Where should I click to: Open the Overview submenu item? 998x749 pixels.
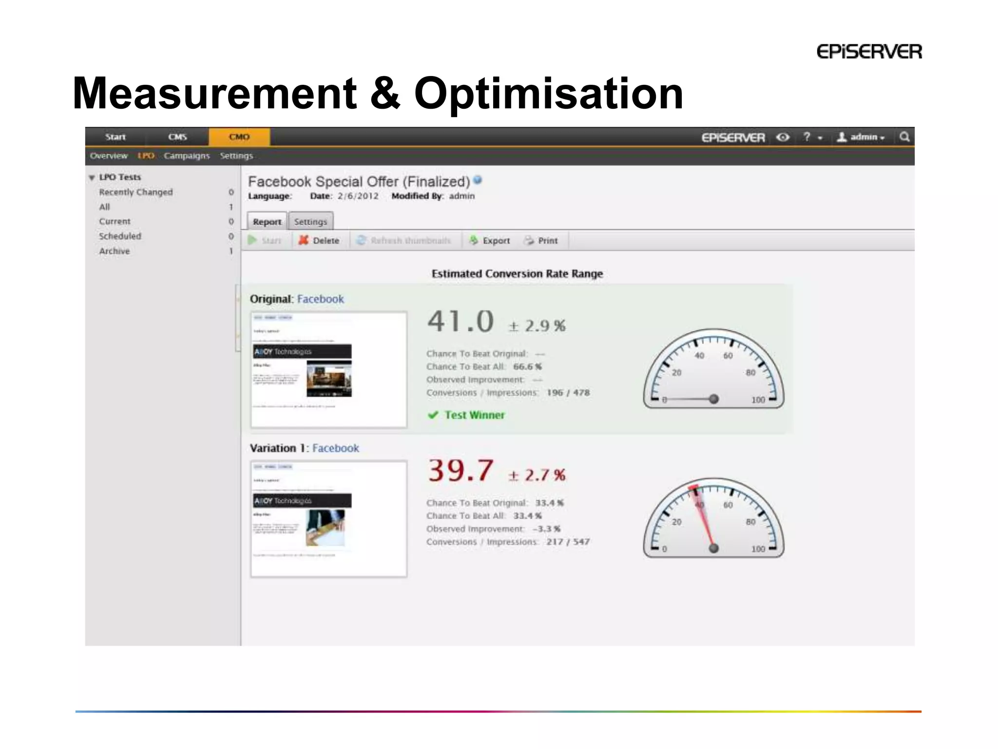(x=109, y=156)
